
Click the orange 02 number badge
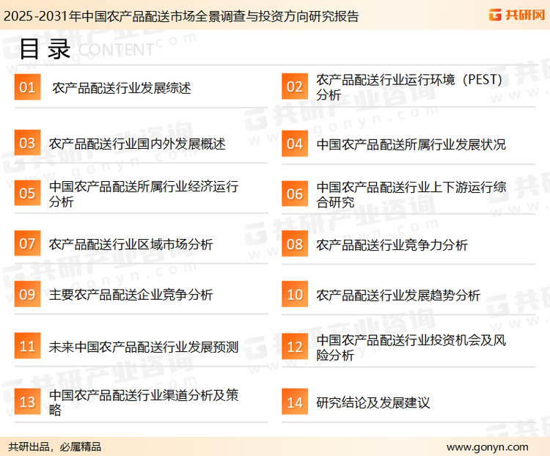294,87
